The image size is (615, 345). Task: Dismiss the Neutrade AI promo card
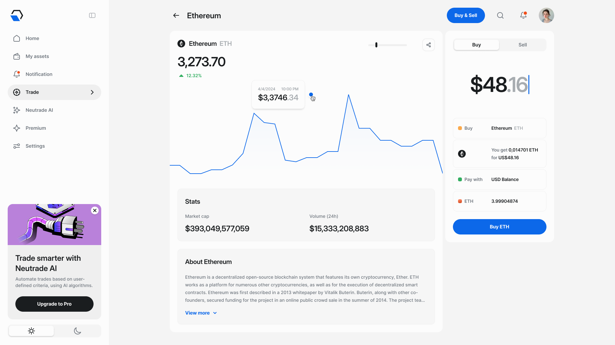(95, 210)
